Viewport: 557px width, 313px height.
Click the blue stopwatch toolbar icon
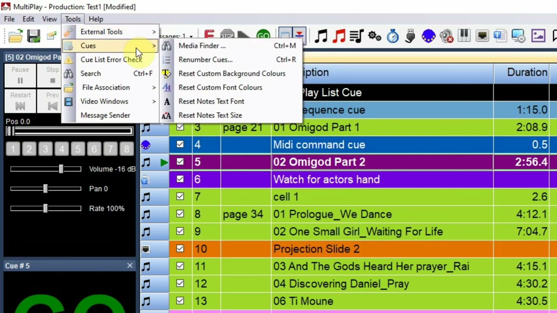coord(393,36)
